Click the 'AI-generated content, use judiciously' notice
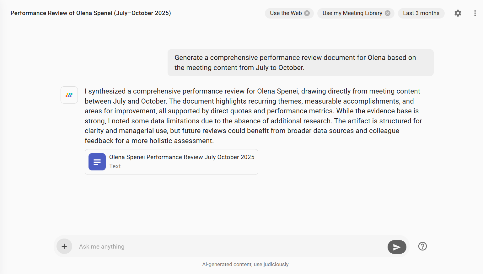The image size is (483, 274). pyautogui.click(x=245, y=264)
